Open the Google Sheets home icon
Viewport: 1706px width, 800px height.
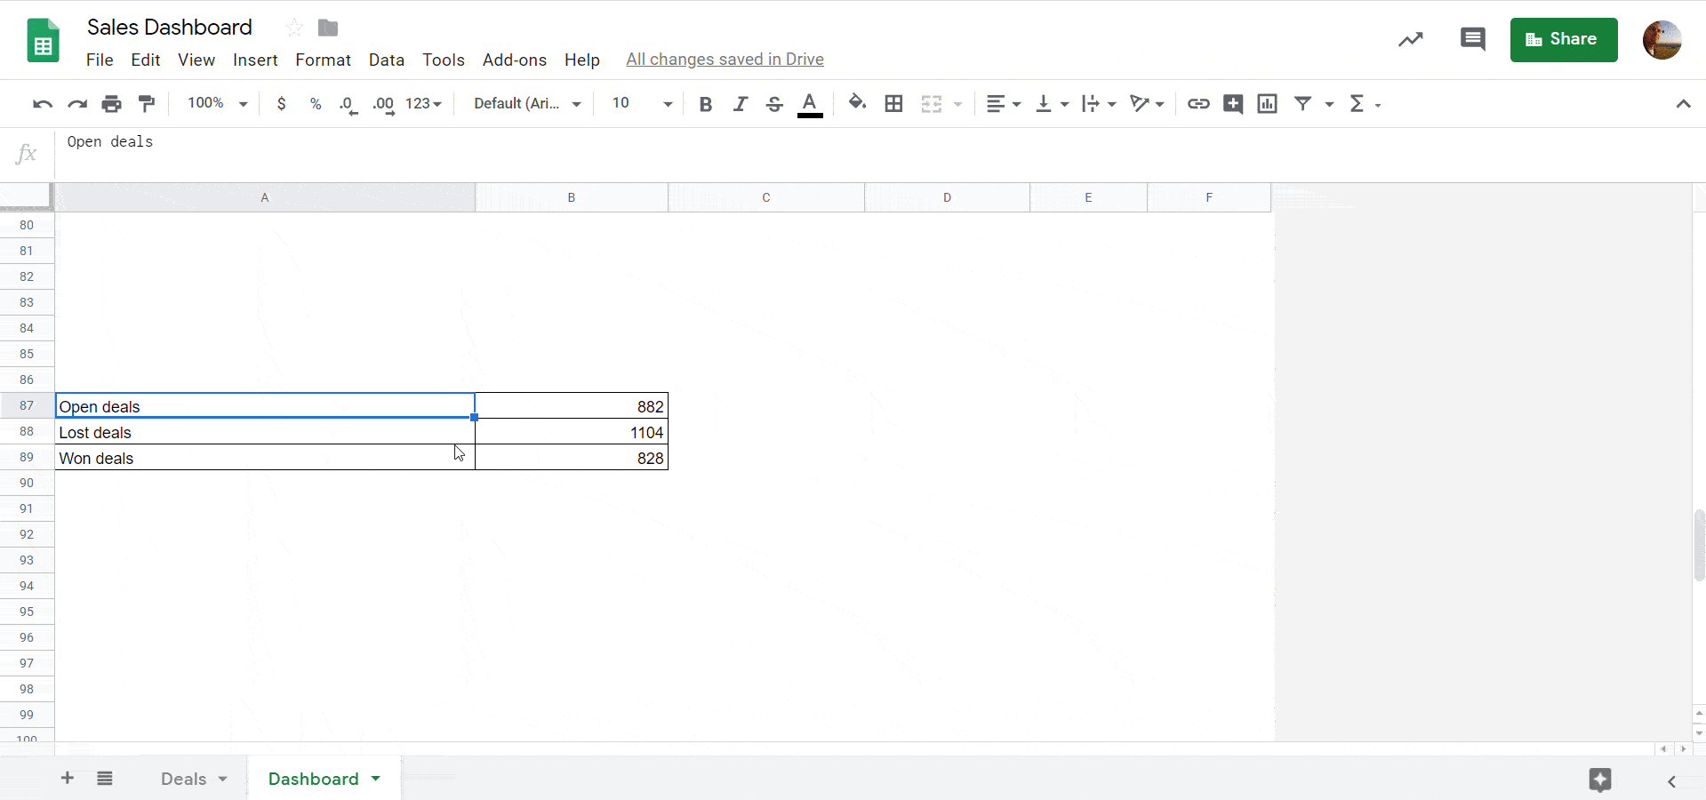43,41
